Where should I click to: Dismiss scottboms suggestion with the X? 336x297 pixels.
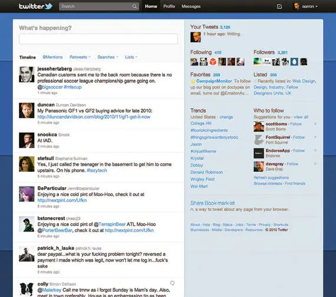click(315, 124)
